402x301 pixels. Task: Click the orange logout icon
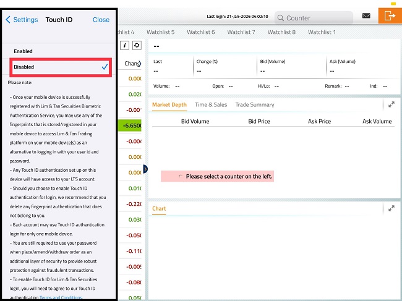pyautogui.click(x=390, y=15)
